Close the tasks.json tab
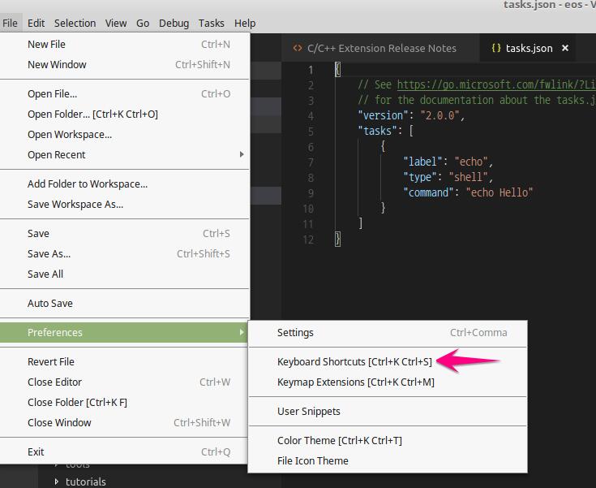596x488 pixels. click(x=565, y=48)
